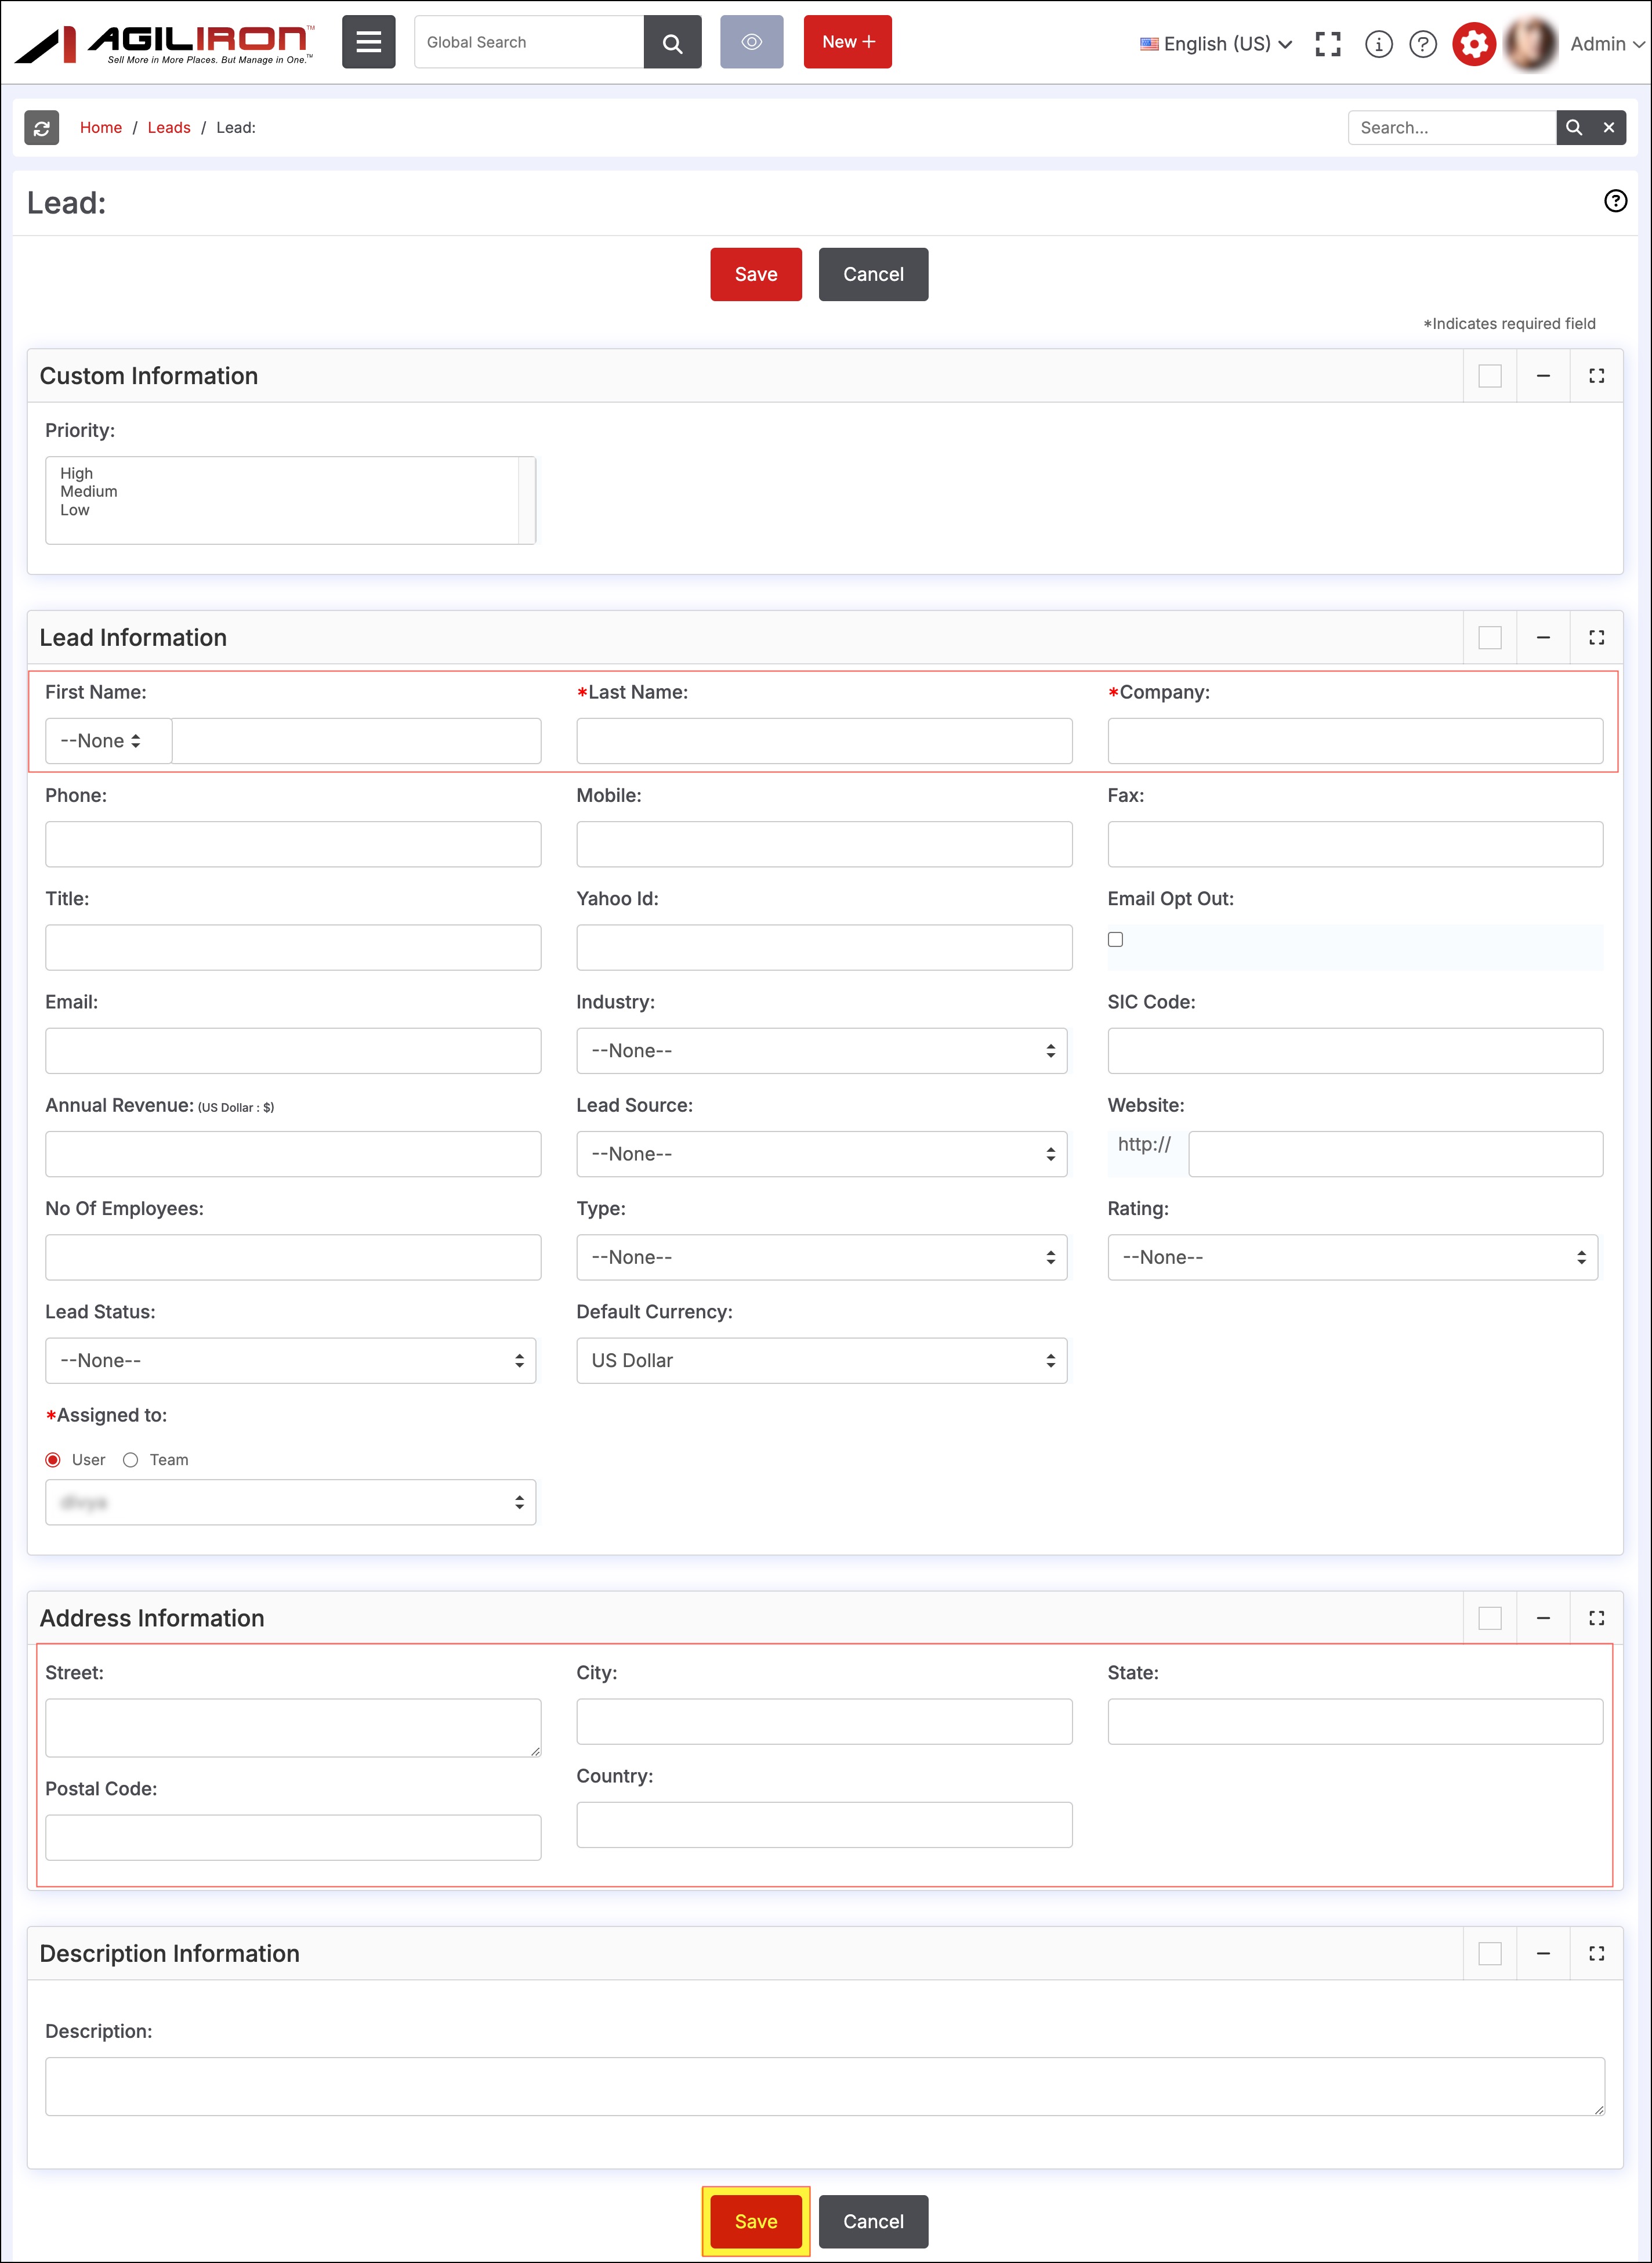Click the breadcrumb search magnifier icon
The image size is (1652, 2263).
pyautogui.click(x=1573, y=127)
